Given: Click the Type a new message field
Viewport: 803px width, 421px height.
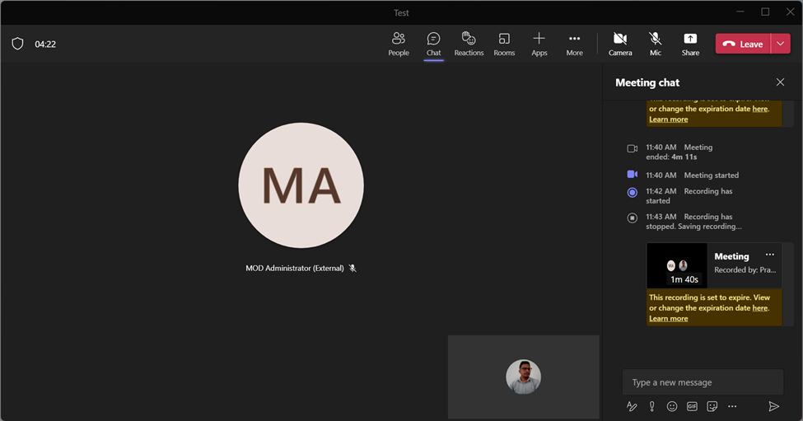Looking at the screenshot, I should click(703, 382).
